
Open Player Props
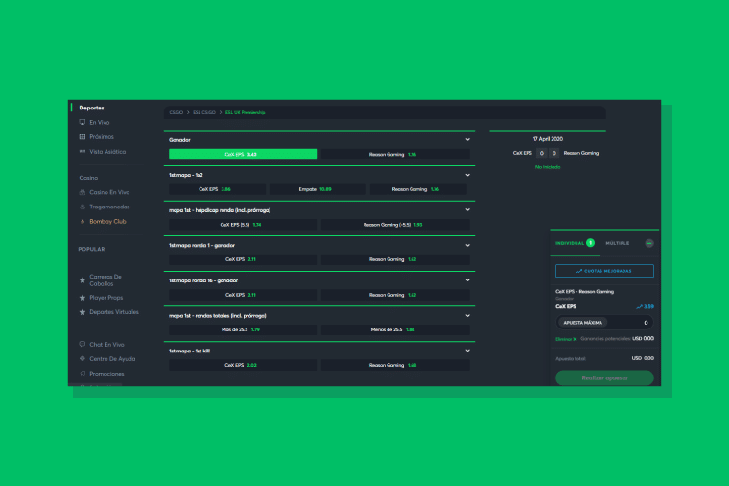pyautogui.click(x=106, y=298)
